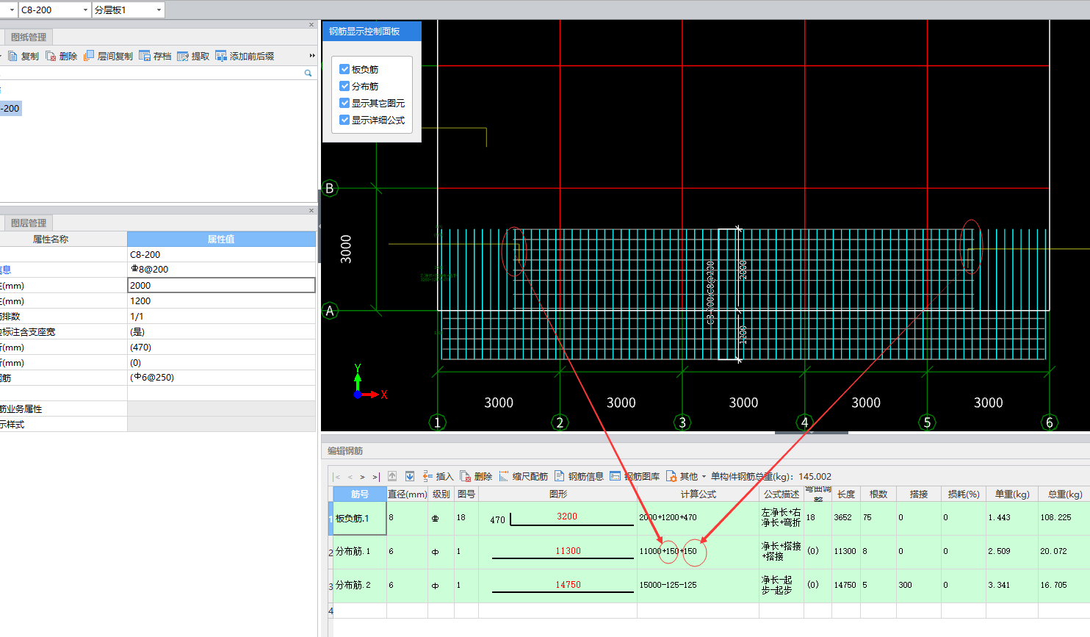Click the 钢筋显示控制面板 title bar
Viewport: 1090px width, 637px height.
click(x=372, y=31)
